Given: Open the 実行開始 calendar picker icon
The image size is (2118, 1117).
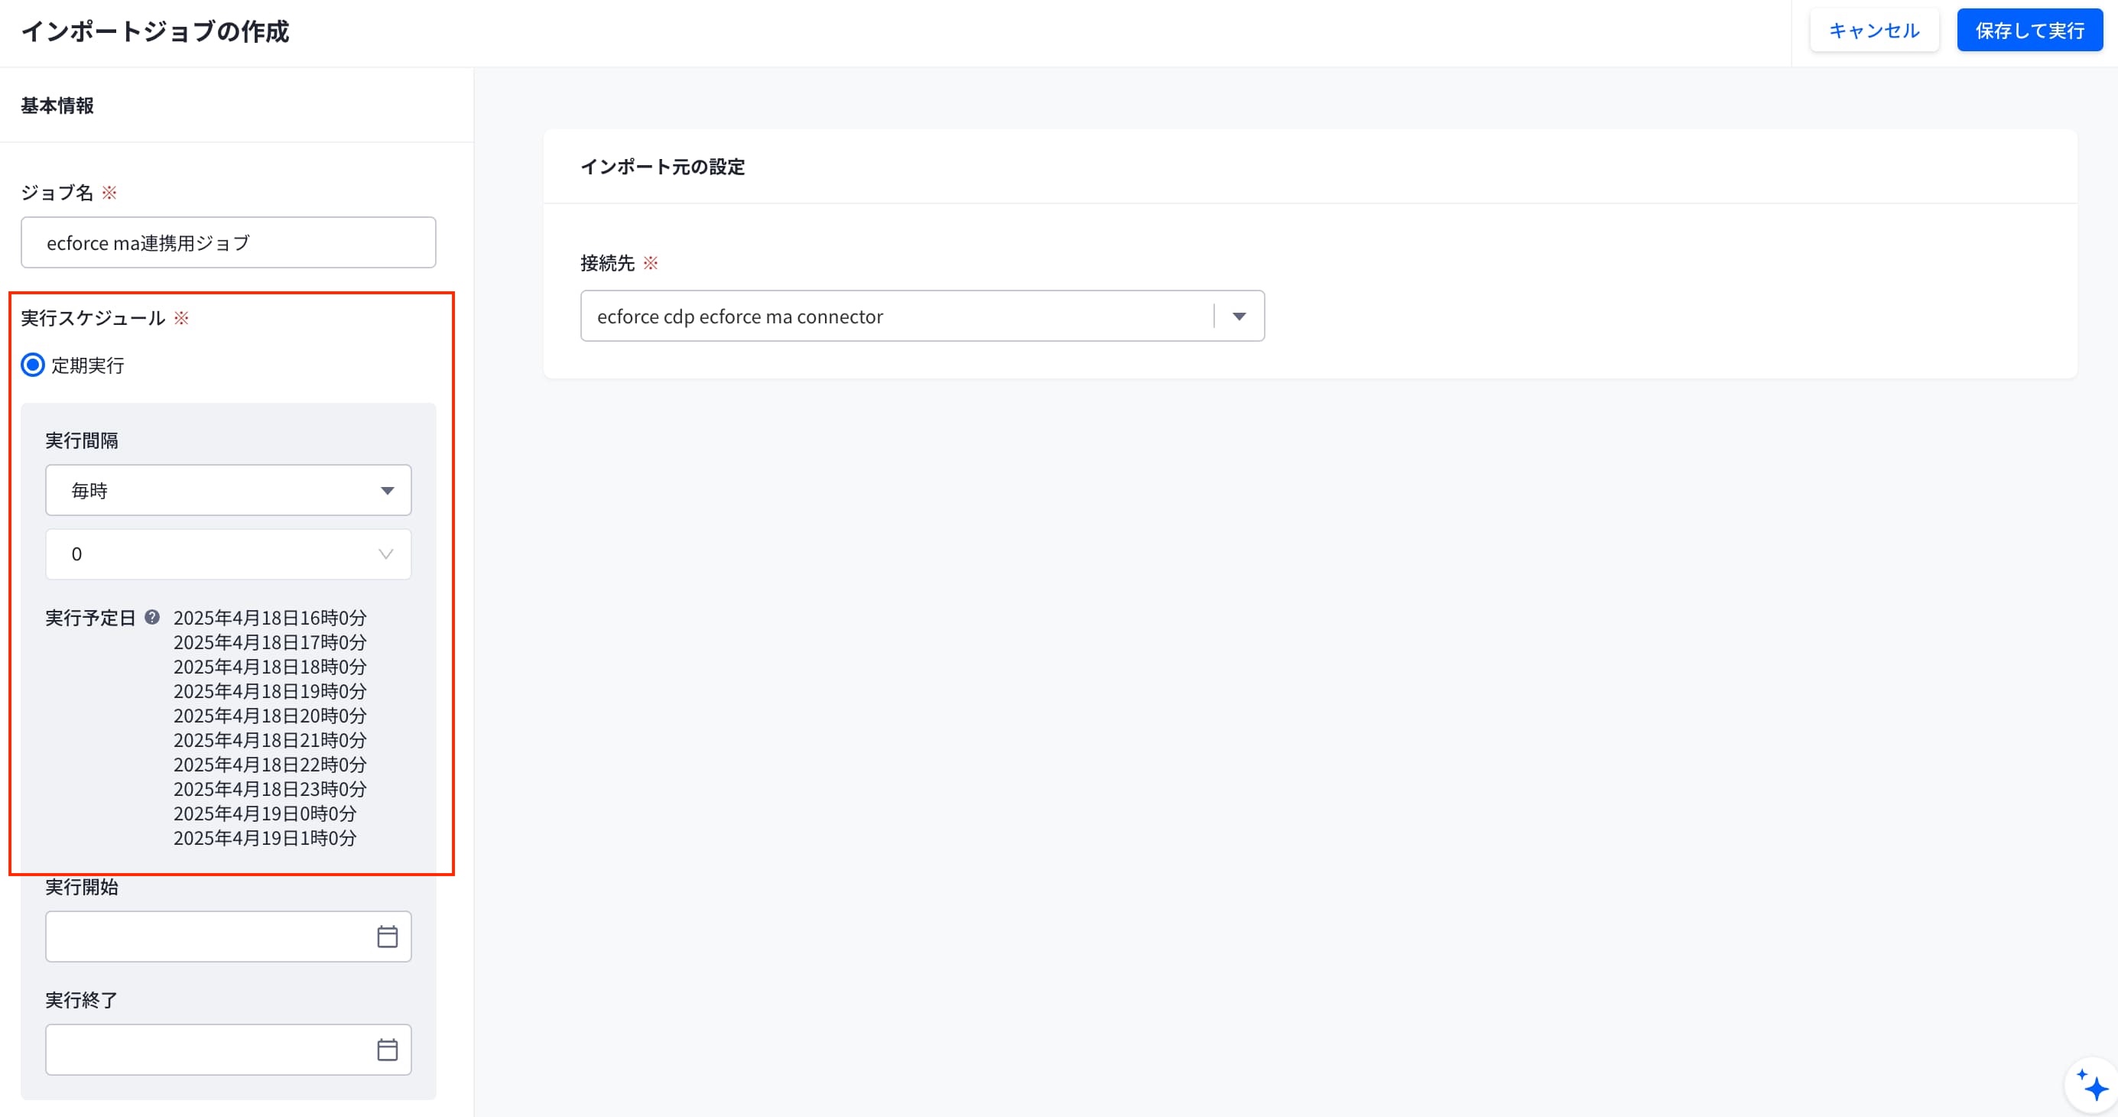Looking at the screenshot, I should pyautogui.click(x=387, y=936).
